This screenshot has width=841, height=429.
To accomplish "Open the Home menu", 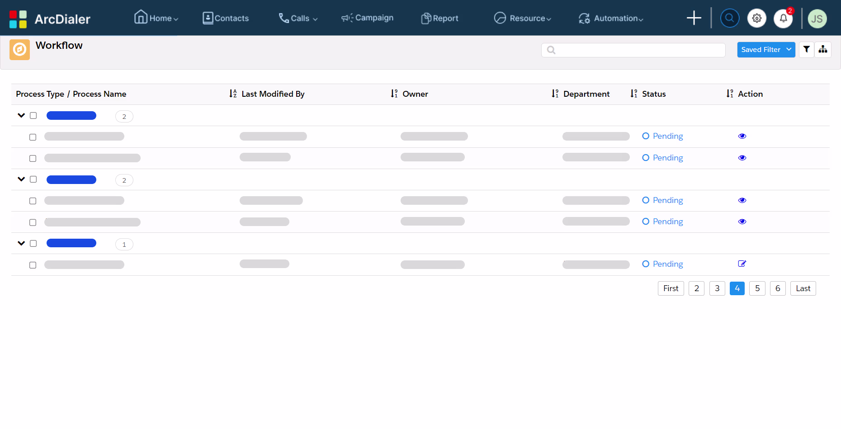I will coord(156,17).
